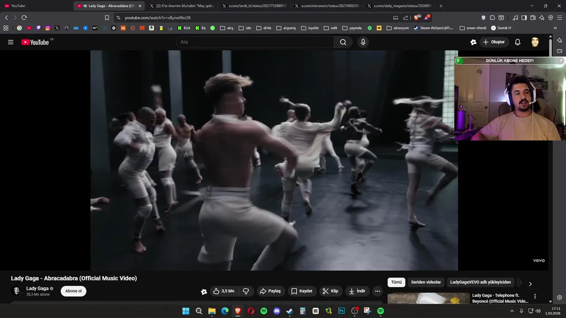This screenshot has width=566, height=318.
Task: Switch to x.com/tanik_tr tab
Action: tap(254, 6)
